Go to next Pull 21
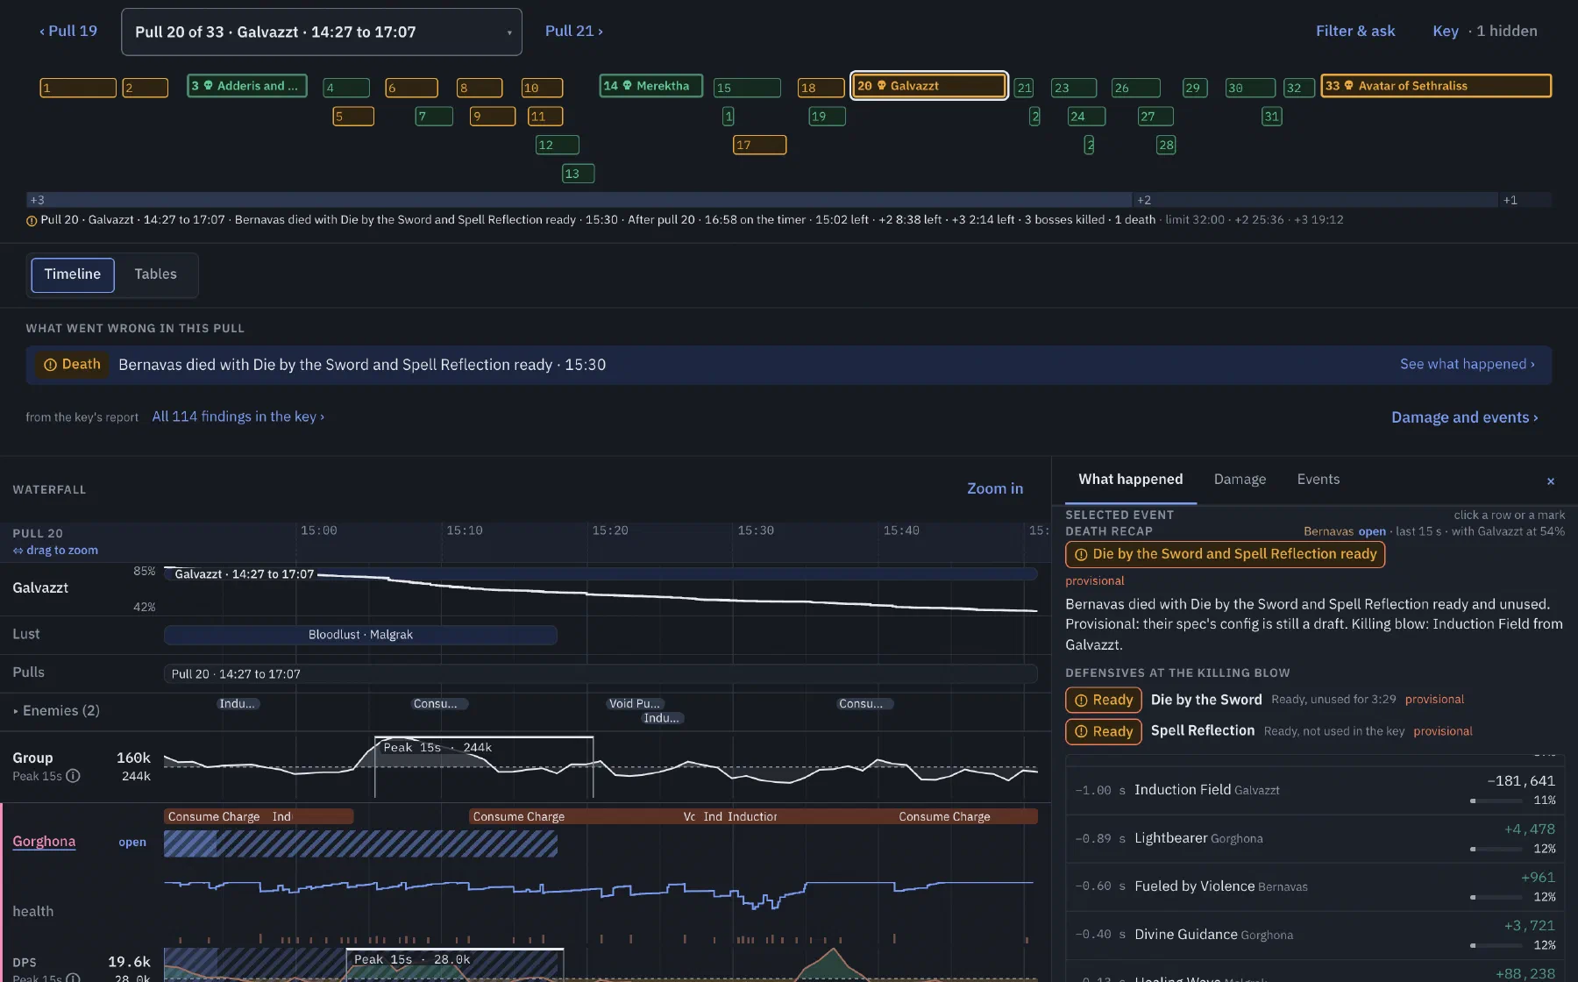The image size is (1578, 982). tap(574, 31)
